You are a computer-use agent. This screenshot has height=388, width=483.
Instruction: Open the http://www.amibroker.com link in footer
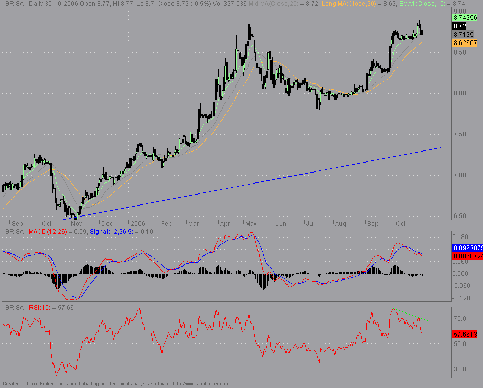[x=201, y=384]
